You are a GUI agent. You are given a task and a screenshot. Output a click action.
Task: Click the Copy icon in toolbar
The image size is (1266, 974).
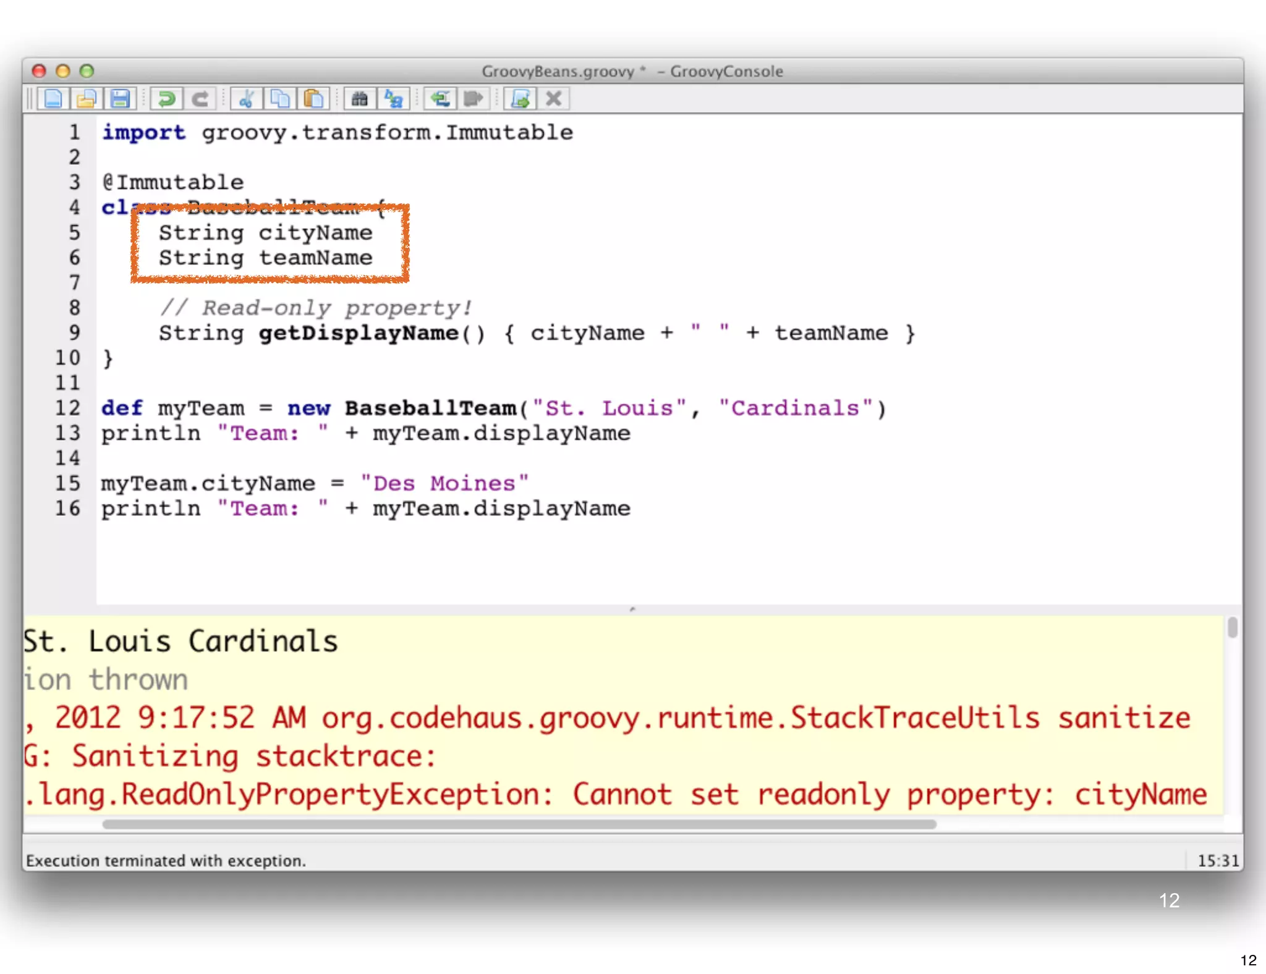pos(280,99)
